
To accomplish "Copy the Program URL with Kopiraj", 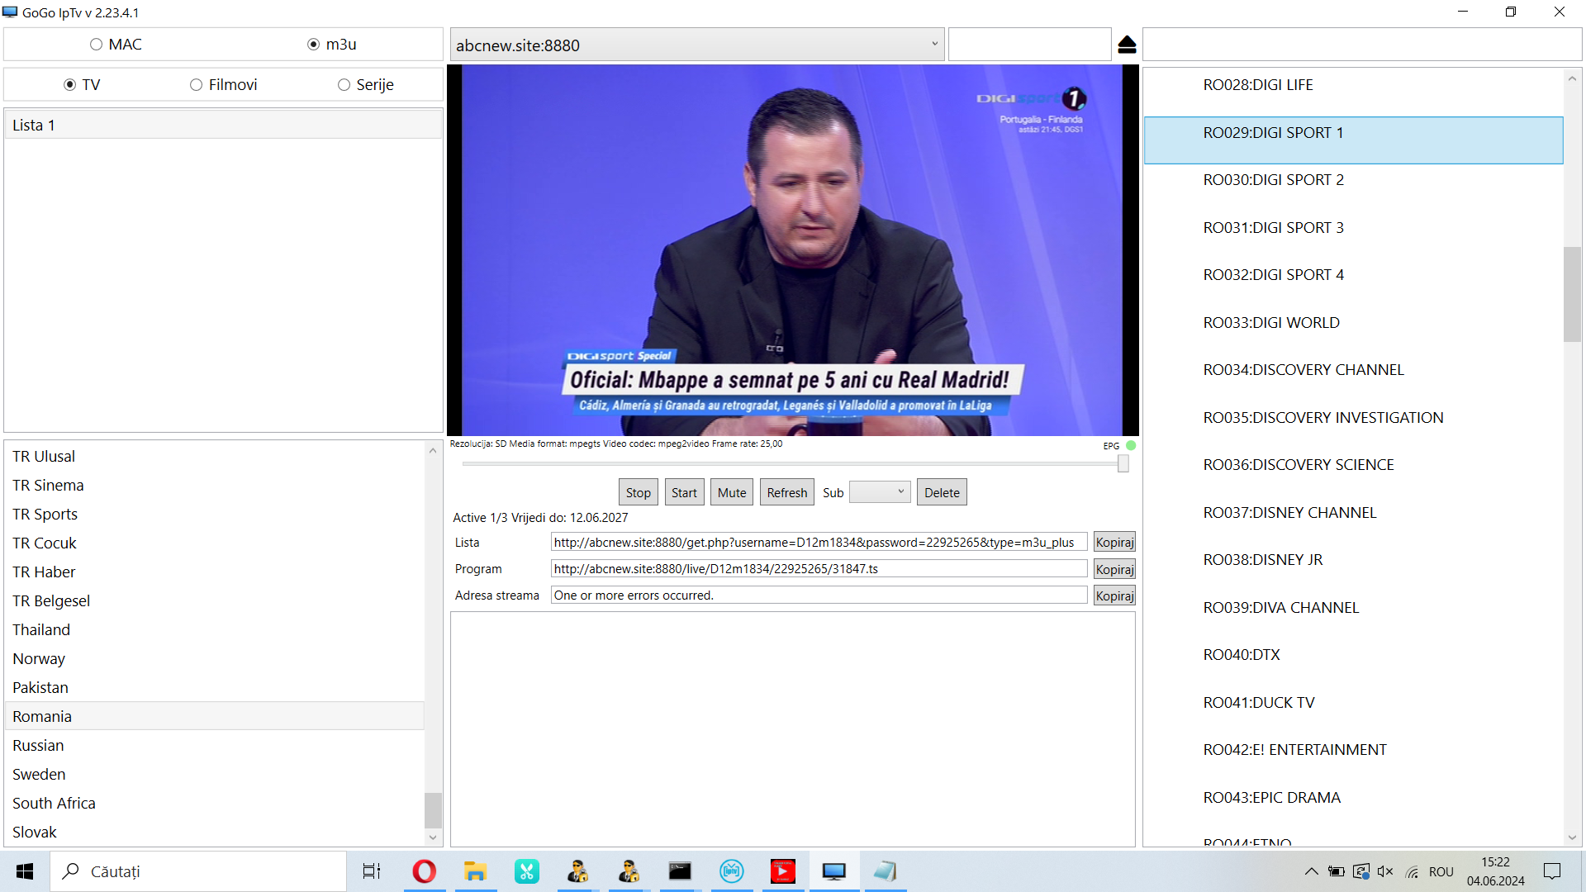I will pos(1114,569).
